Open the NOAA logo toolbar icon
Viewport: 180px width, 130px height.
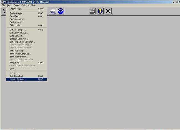click(x=61, y=11)
